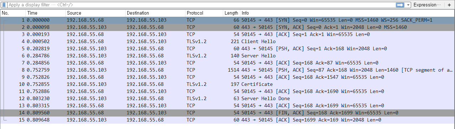Sort by the Length column header
The height and width of the screenshot is (129, 455).
tap(231, 13)
